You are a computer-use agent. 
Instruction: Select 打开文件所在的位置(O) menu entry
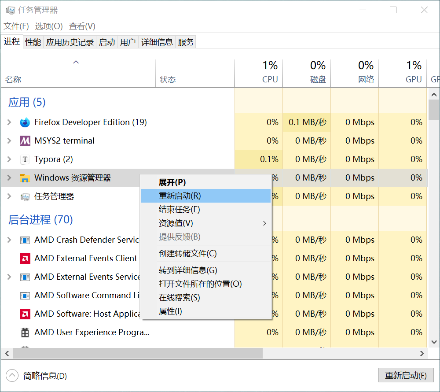[200, 284]
